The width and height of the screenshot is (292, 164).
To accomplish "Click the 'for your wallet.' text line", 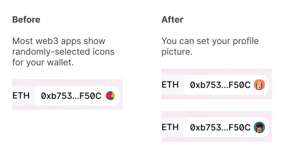I will [x=43, y=63].
